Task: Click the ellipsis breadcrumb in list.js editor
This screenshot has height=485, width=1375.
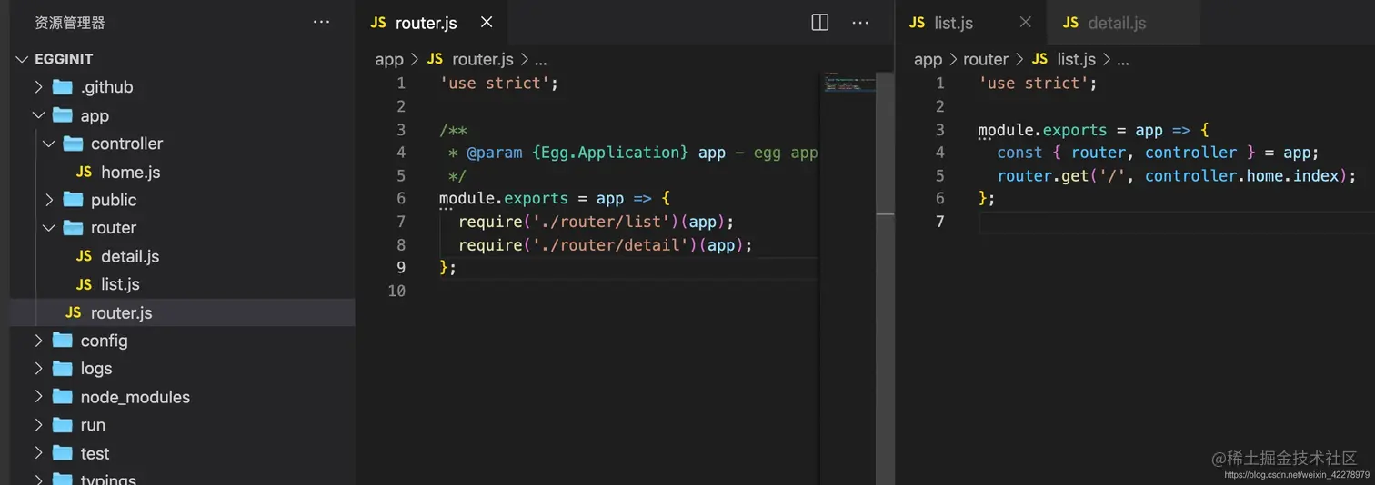Action: pos(1122,61)
